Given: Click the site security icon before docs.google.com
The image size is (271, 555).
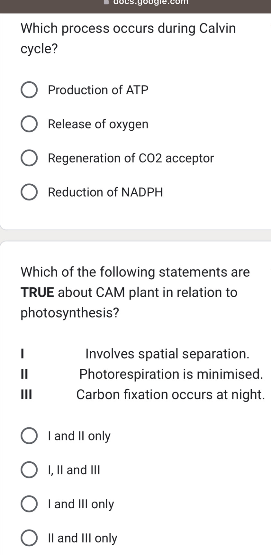Looking at the screenshot, I should coord(106,3).
